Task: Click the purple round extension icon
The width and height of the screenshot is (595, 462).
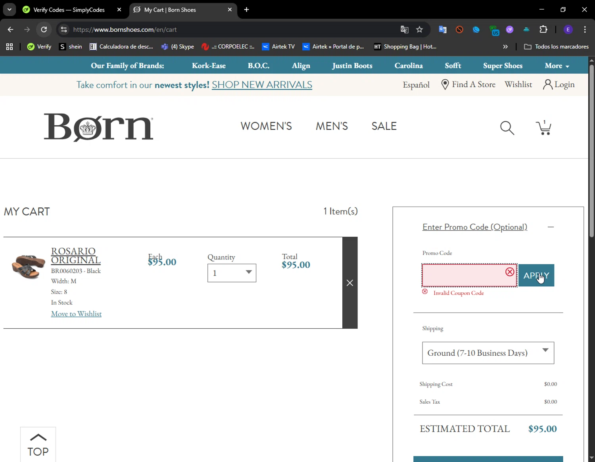Action: 510,29
